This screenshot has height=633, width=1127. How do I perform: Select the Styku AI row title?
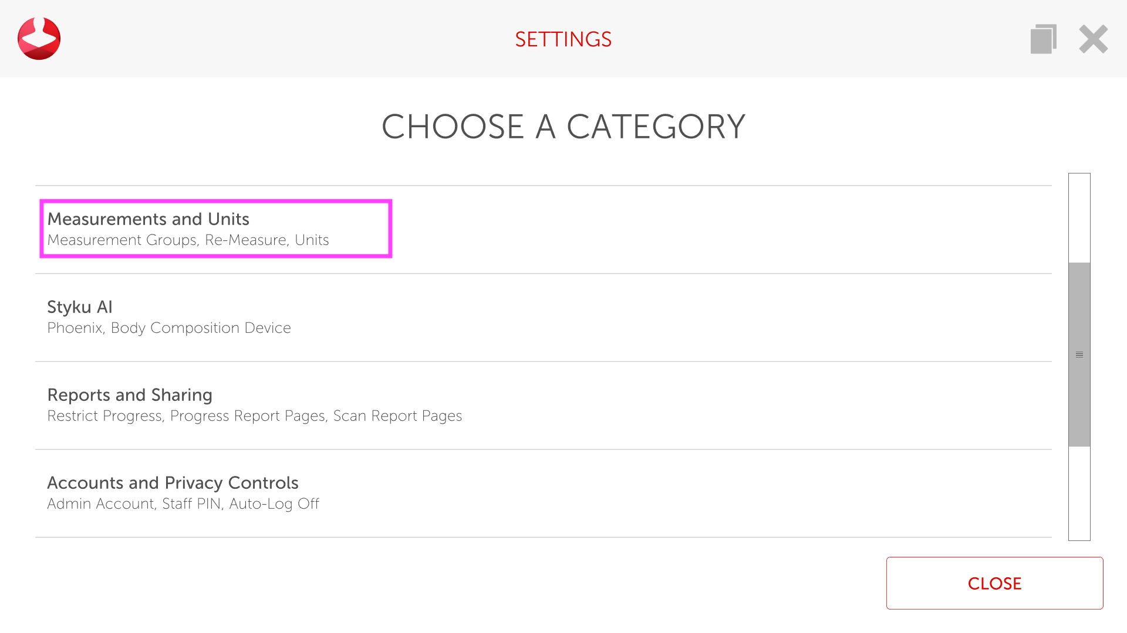80,307
